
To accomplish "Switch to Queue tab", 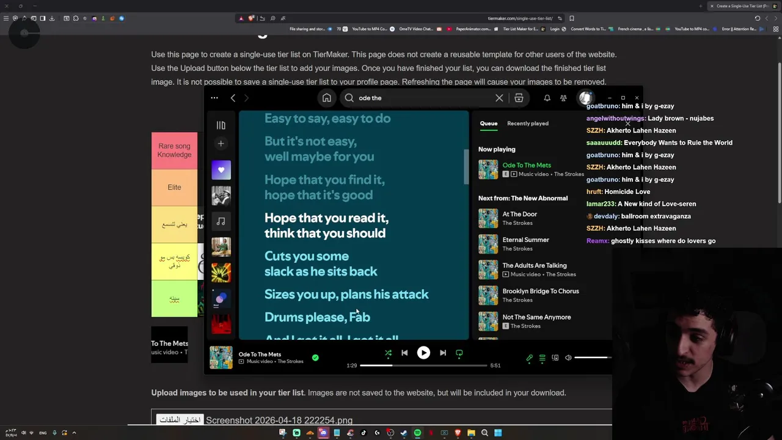I will pos(489,123).
